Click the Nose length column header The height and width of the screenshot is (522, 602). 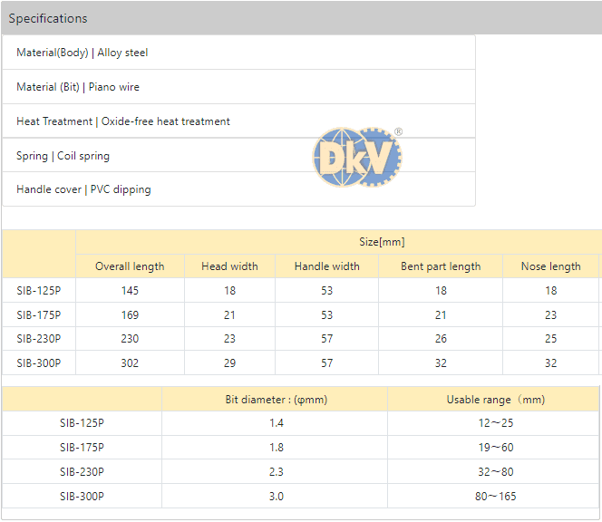(550, 266)
